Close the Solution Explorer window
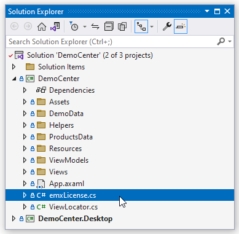The width and height of the screenshot is (239, 234). coord(227,11)
